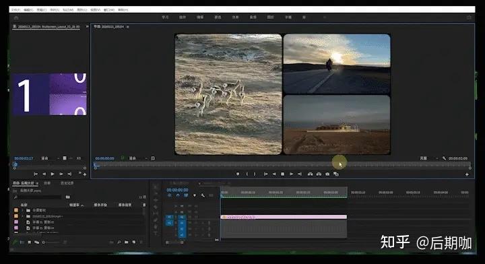Screen dimensions: 485x264
Task: Open Program monitor settings wrench
Action: (x=444, y=158)
